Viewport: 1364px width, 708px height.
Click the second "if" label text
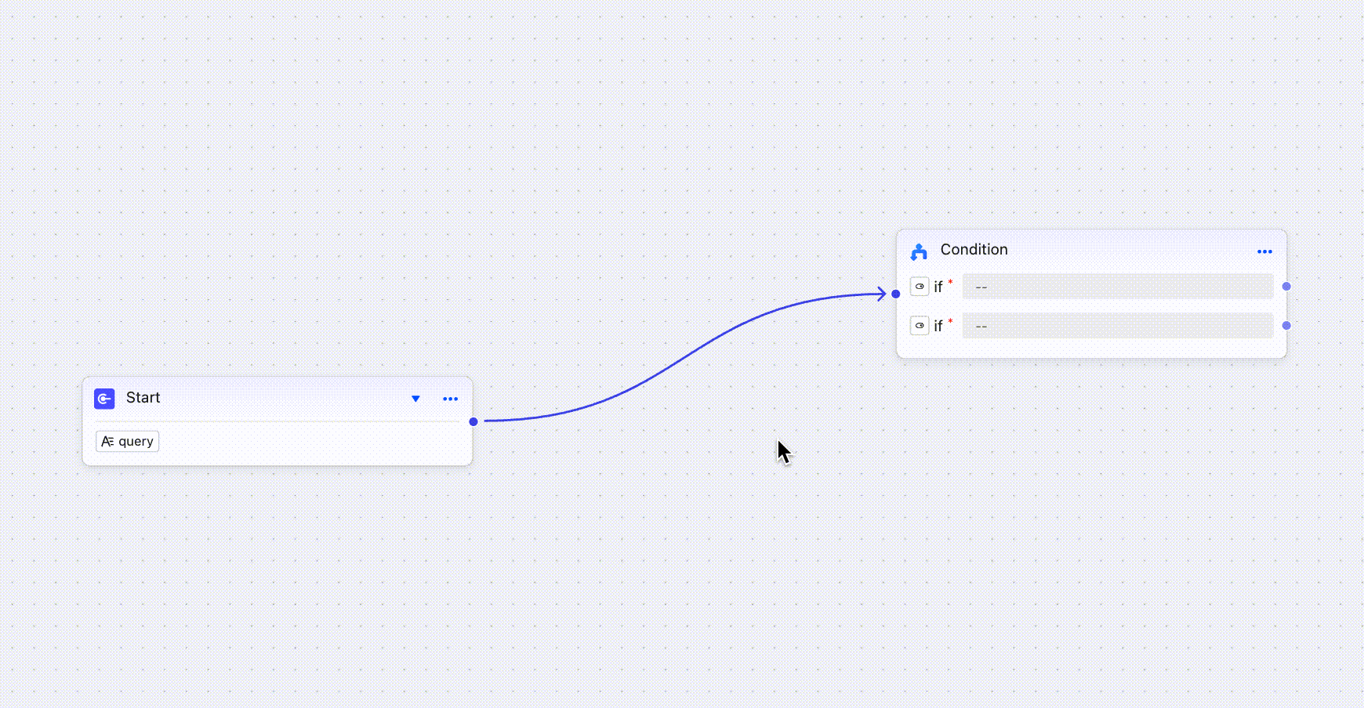pyautogui.click(x=938, y=327)
